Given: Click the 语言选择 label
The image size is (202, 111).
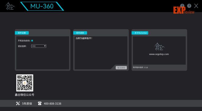Looking at the screenshot, I should point(22,46).
